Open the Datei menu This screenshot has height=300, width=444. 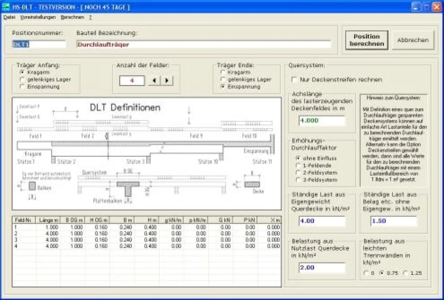pos(9,17)
